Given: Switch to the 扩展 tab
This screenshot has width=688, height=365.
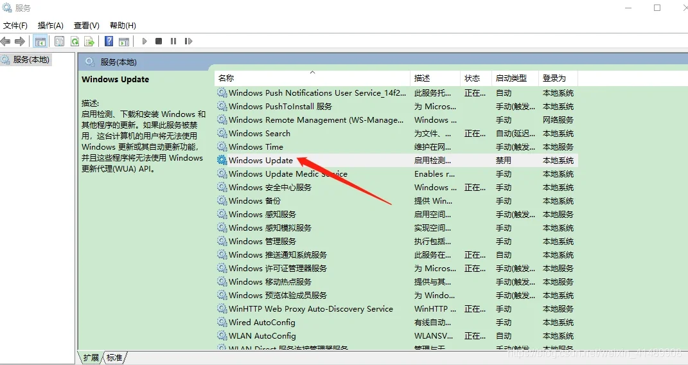Looking at the screenshot, I should point(91,358).
